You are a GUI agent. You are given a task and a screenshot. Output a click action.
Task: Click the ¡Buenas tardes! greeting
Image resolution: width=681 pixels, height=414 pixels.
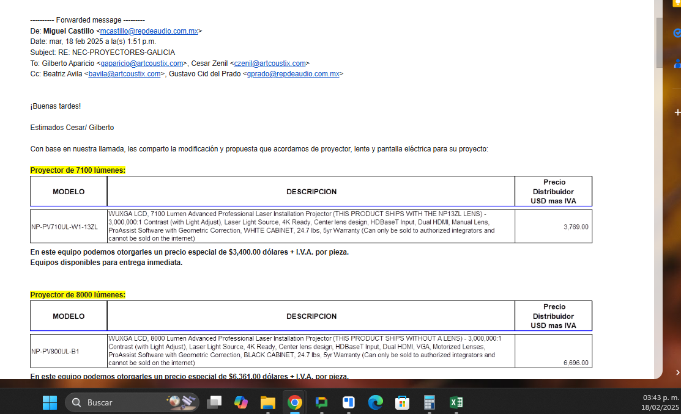click(x=55, y=106)
